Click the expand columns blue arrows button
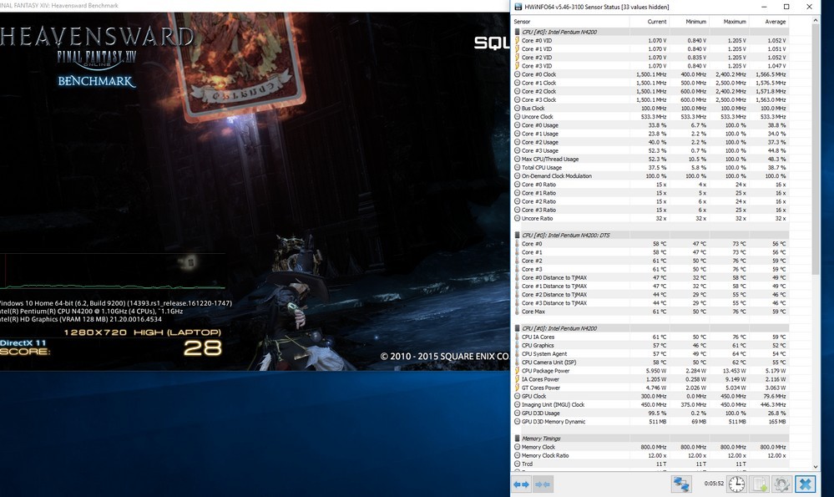Viewport: 834px width, 497px height. click(x=522, y=484)
